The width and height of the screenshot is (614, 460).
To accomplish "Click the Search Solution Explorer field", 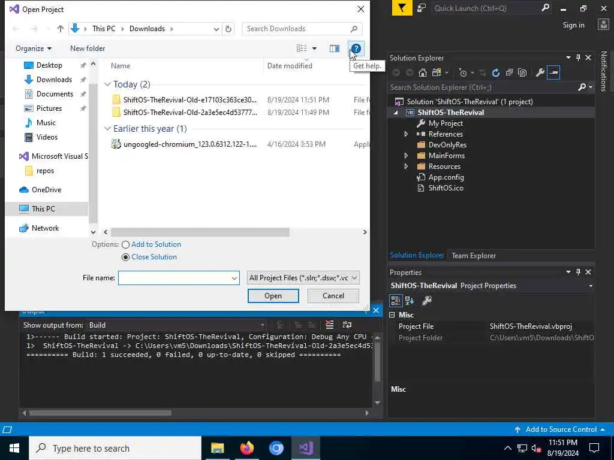I will 485,87.
